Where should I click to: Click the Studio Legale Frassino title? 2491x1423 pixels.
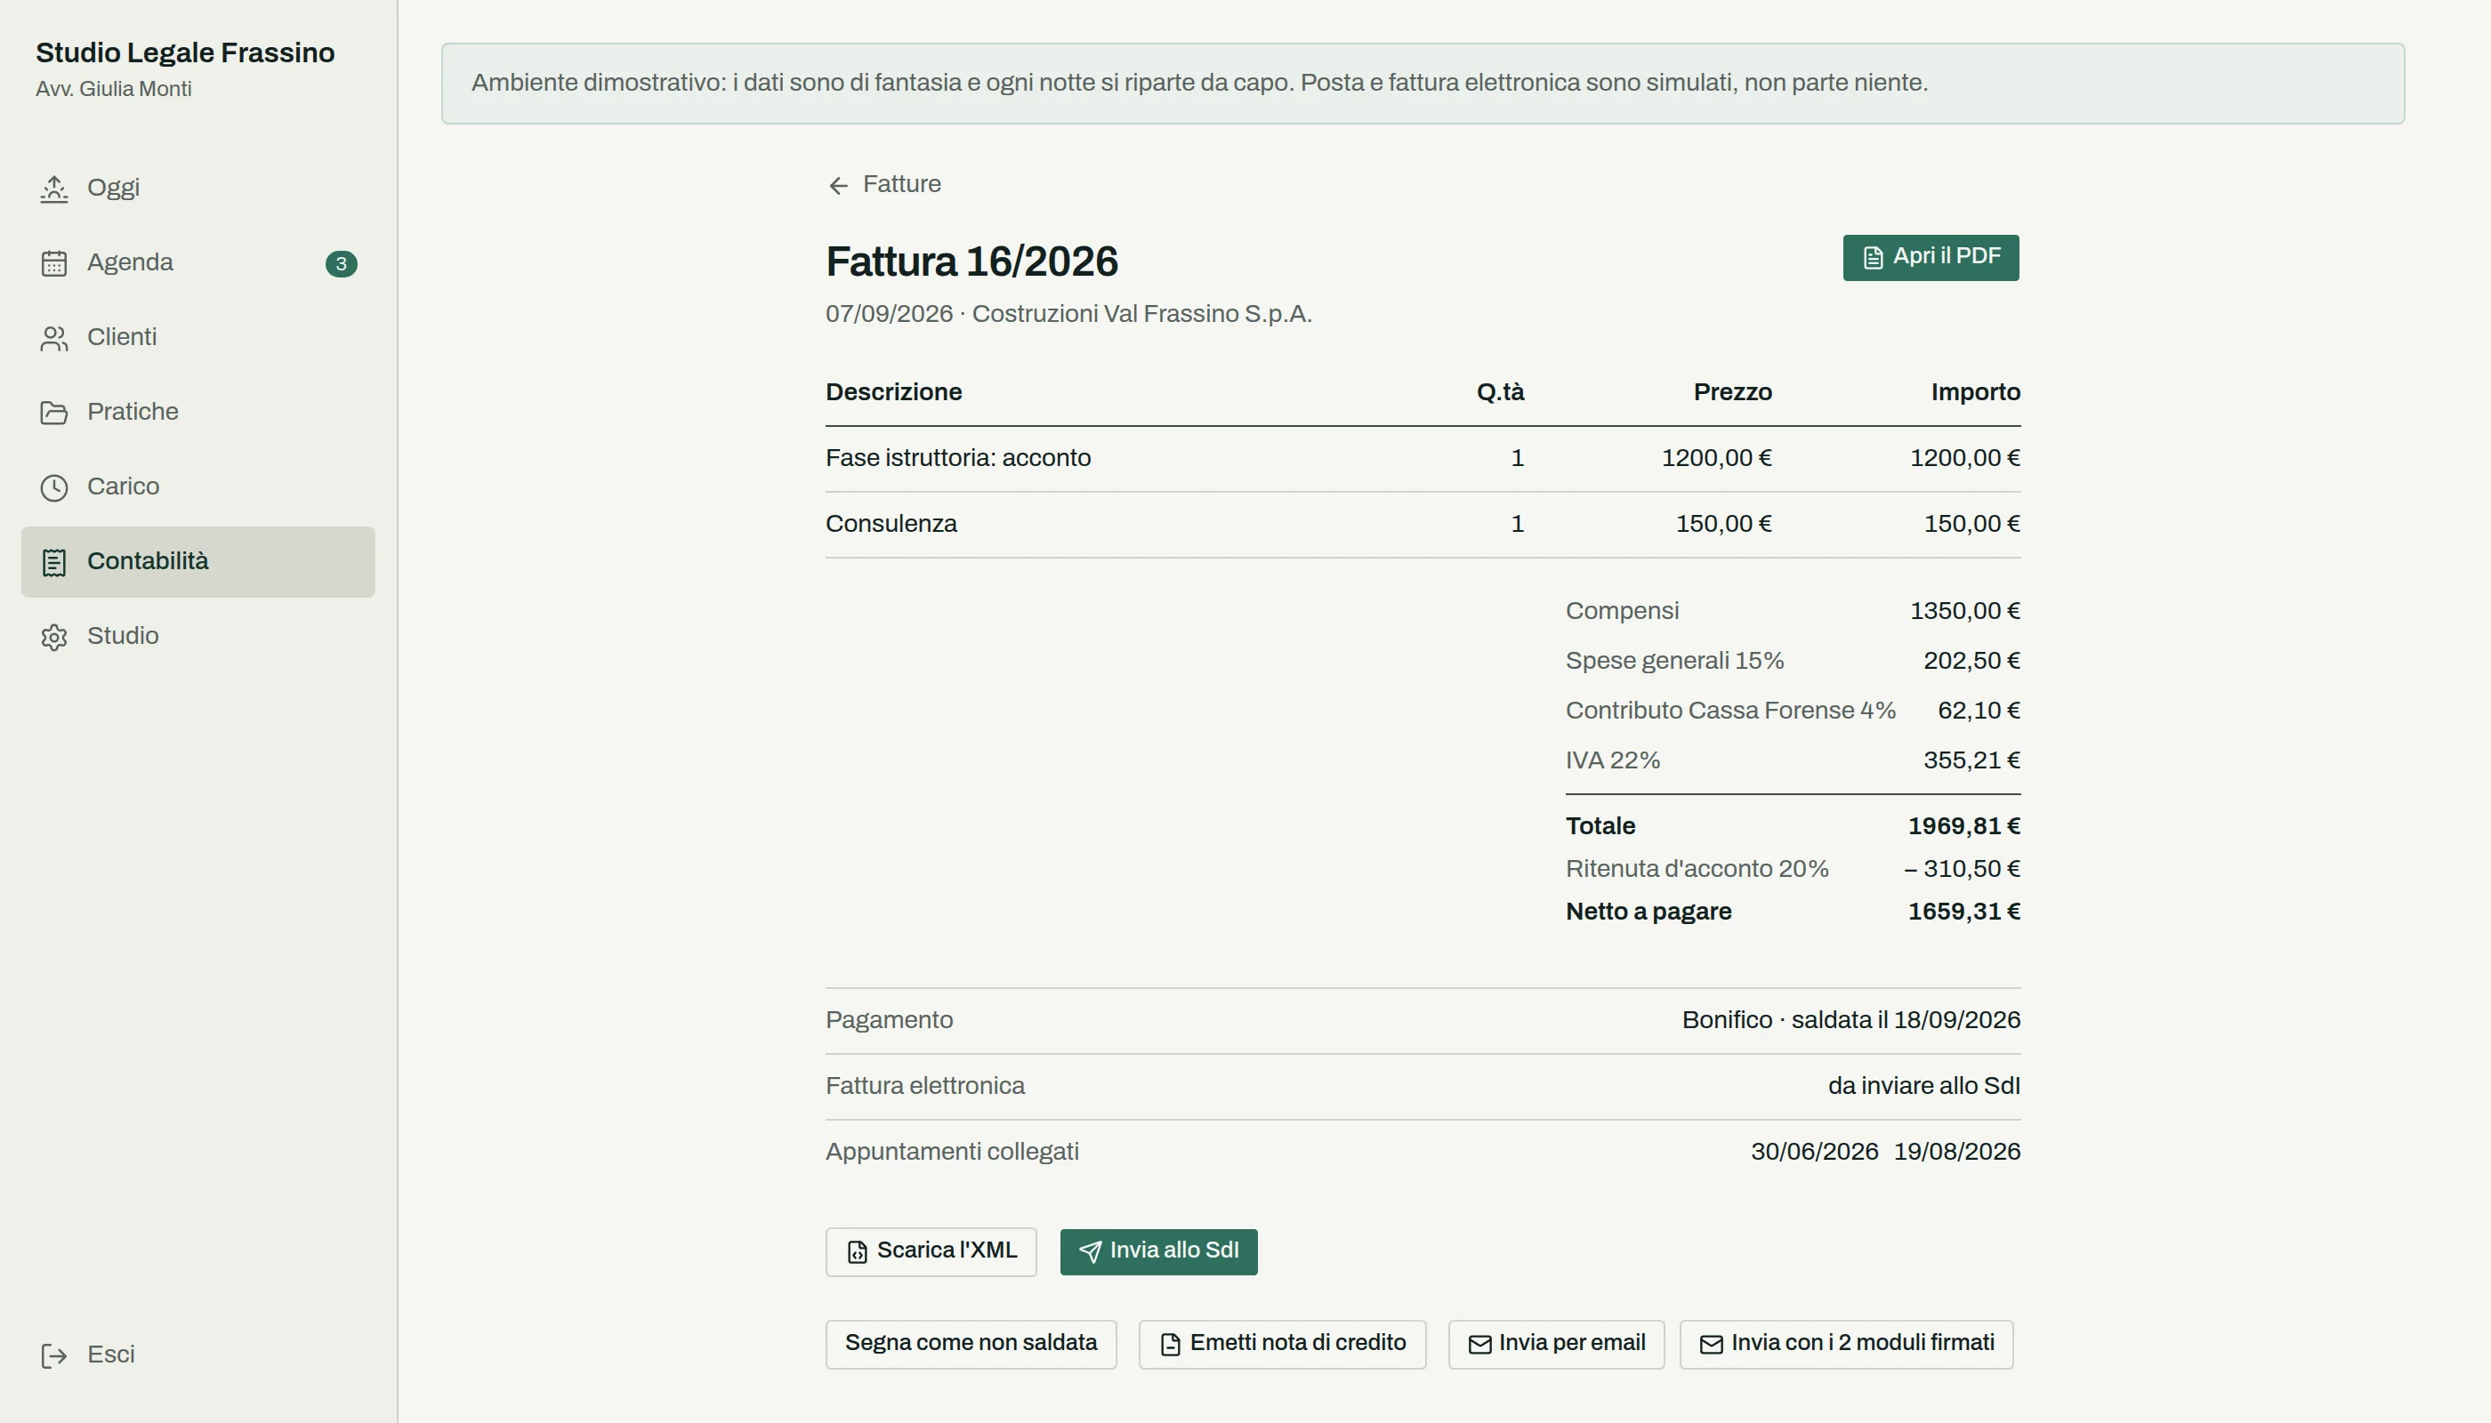click(185, 52)
